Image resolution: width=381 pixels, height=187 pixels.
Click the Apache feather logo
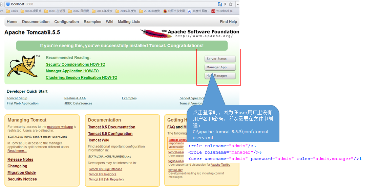pyautogui.click(x=151, y=33)
